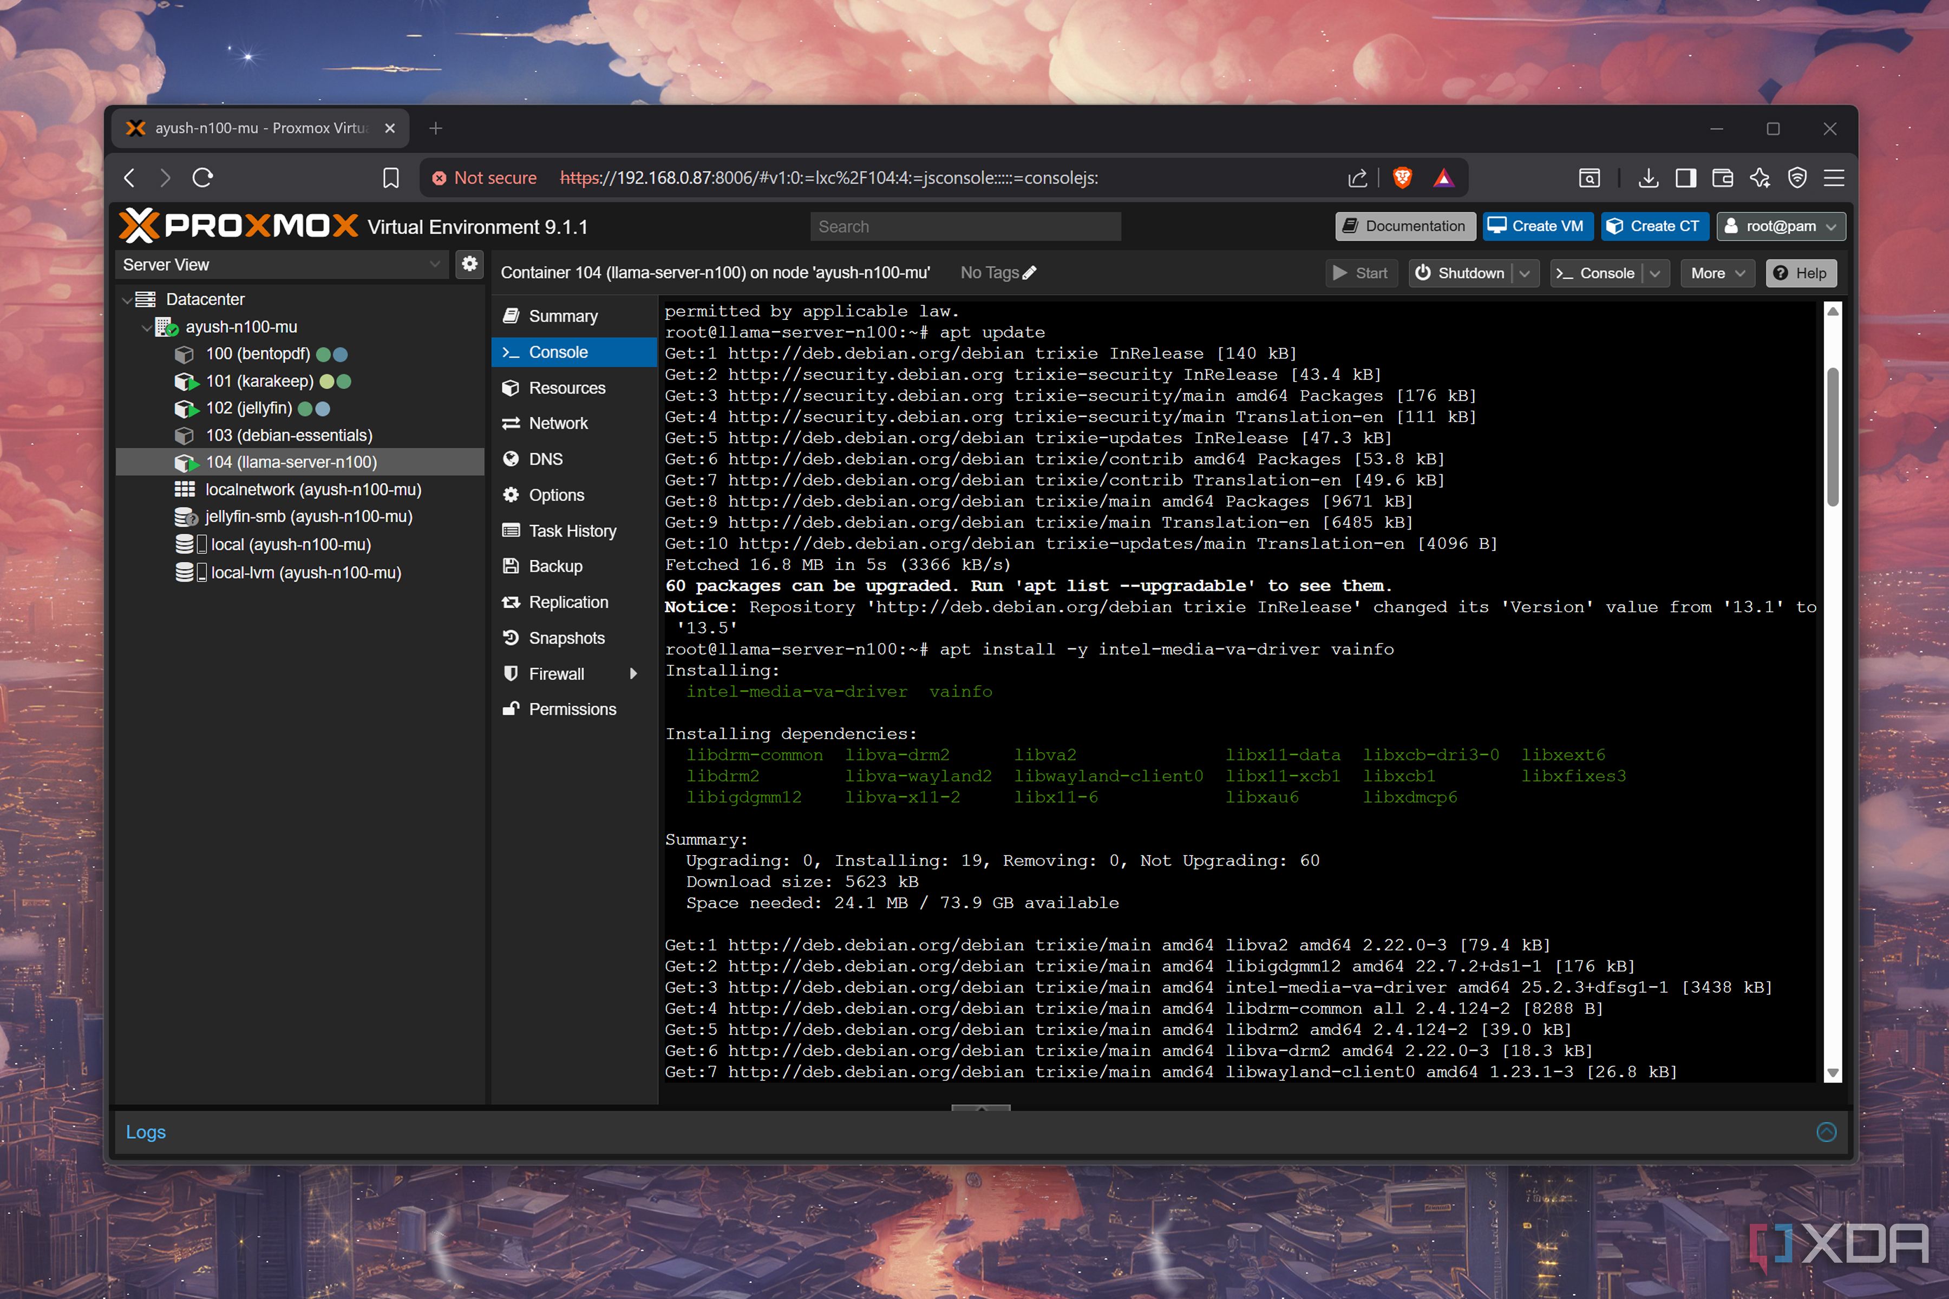The width and height of the screenshot is (1949, 1299).
Task: Open the Network tab
Action: pos(574,423)
